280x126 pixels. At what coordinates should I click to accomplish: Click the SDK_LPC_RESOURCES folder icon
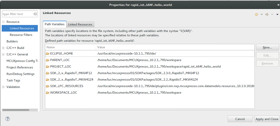pyautogui.click(x=48, y=86)
